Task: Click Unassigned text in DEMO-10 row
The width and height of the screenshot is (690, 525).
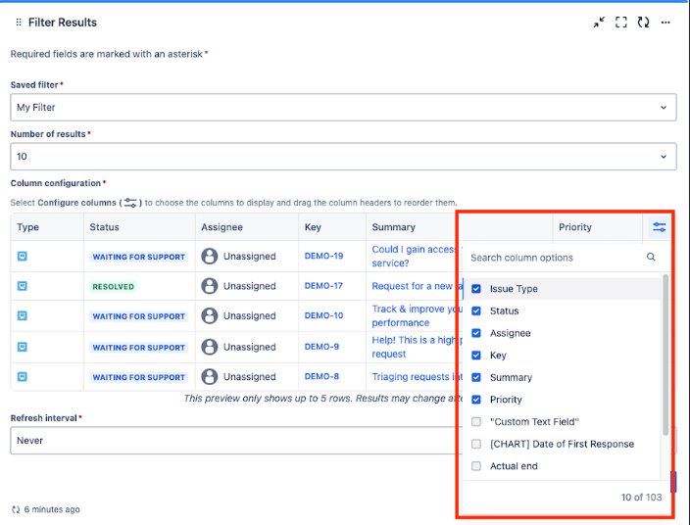Action: click(250, 315)
